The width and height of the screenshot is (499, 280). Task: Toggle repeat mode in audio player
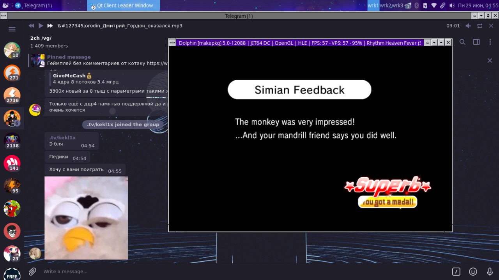[x=480, y=26]
